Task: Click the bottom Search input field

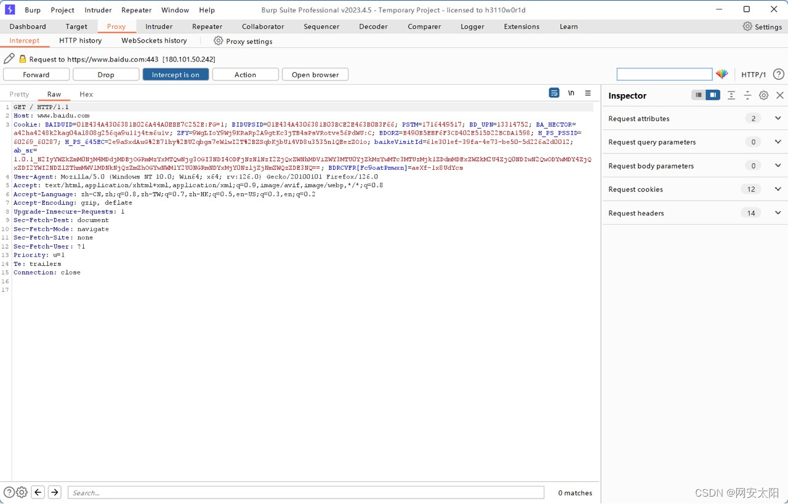Action: point(306,492)
